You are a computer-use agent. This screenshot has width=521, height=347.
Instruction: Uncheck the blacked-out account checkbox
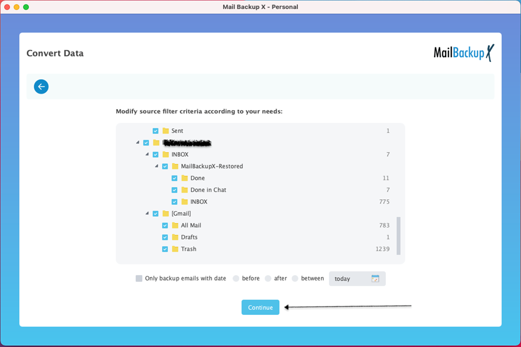[146, 143]
